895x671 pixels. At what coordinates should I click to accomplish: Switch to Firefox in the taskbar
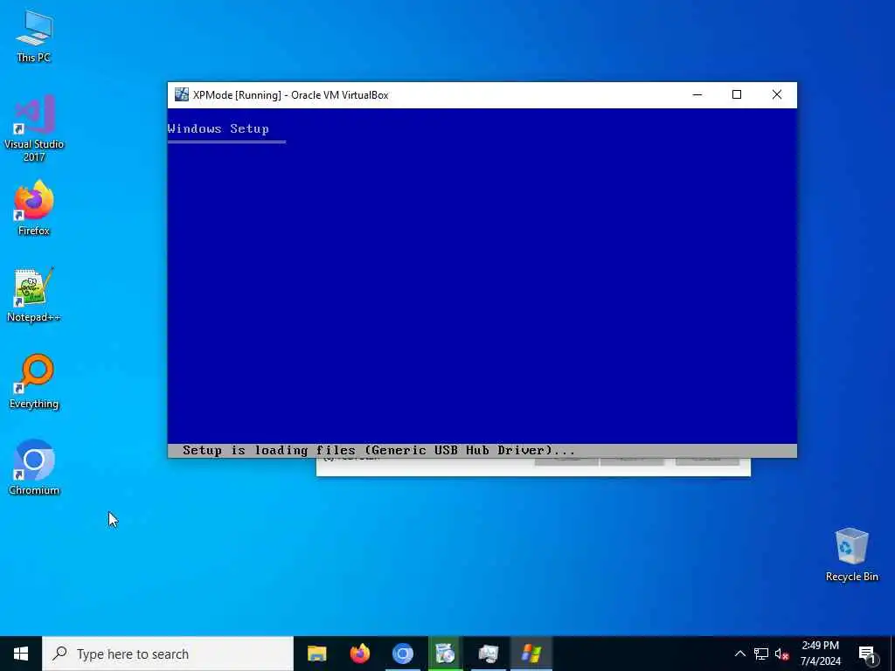359,654
